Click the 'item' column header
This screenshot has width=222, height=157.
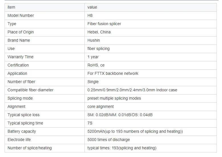(x=11, y=7)
